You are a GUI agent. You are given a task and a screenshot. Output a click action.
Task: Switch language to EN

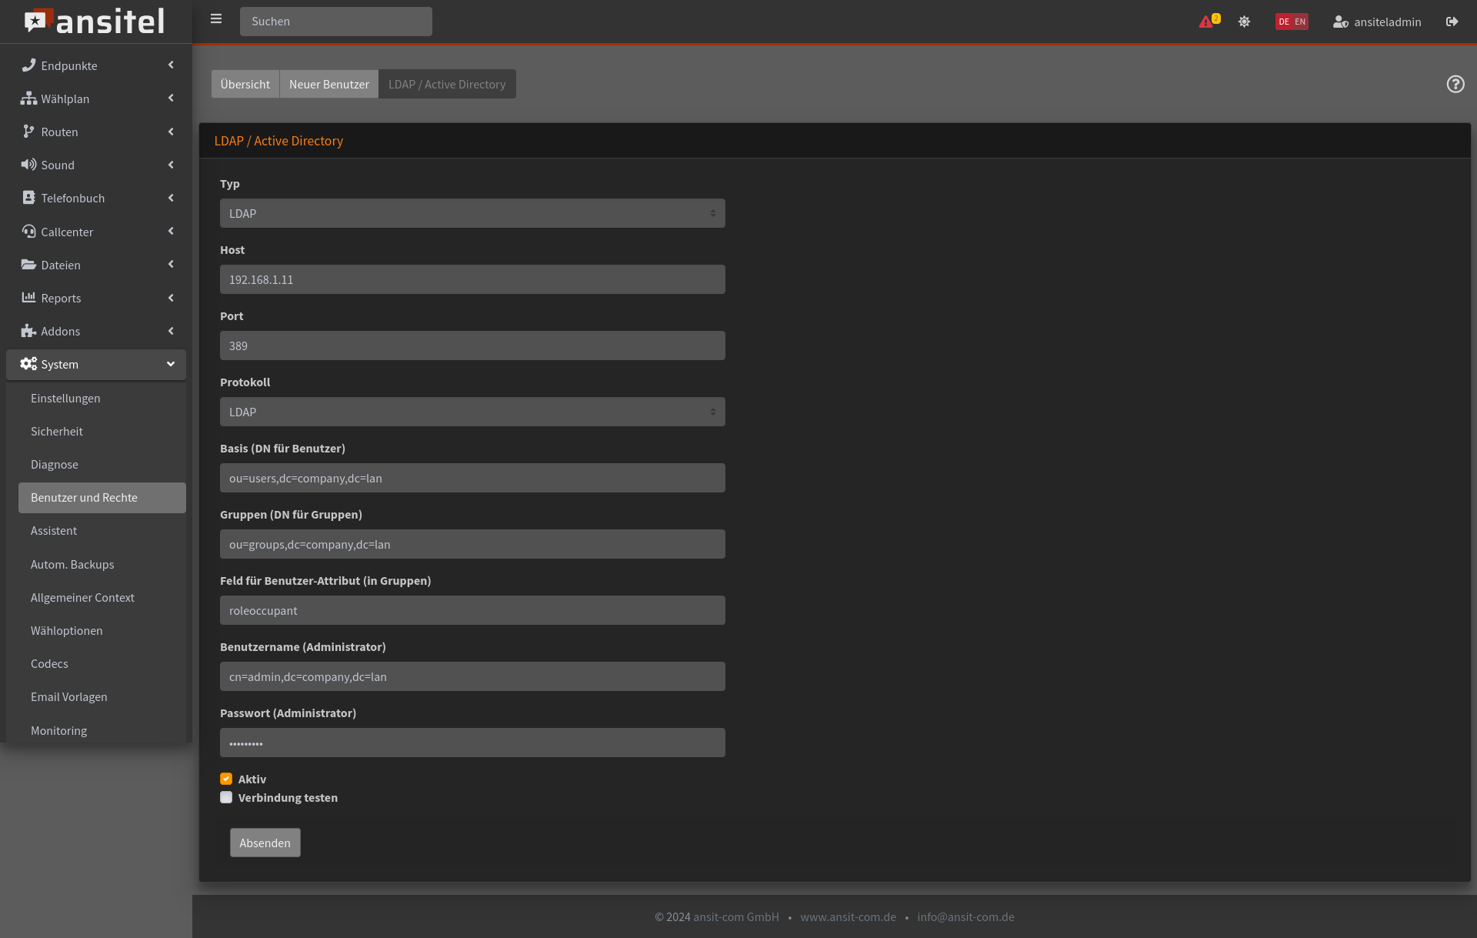(1300, 22)
